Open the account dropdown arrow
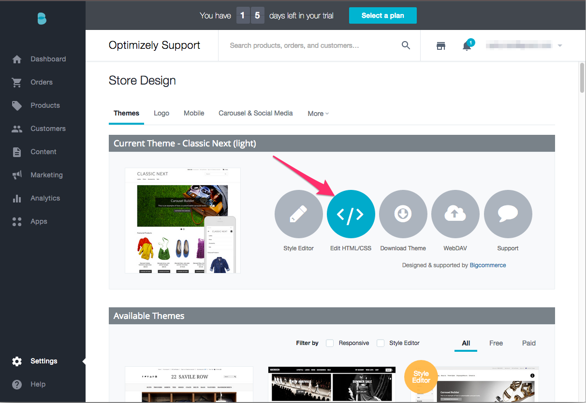This screenshot has width=586, height=403. click(x=560, y=45)
